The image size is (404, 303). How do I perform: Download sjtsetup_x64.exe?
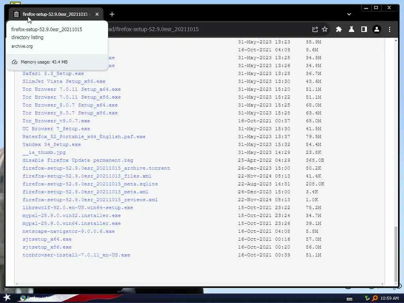click(47, 239)
